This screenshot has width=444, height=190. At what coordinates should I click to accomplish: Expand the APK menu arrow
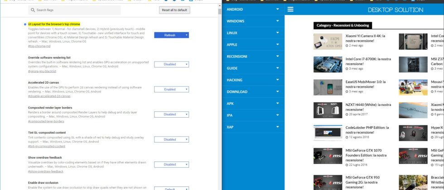tap(277, 104)
